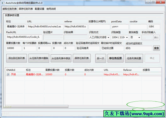Screen dimensions: 166x118
Task: Click the 成功 response field
Action: pyautogui.click(x=138, y=48)
